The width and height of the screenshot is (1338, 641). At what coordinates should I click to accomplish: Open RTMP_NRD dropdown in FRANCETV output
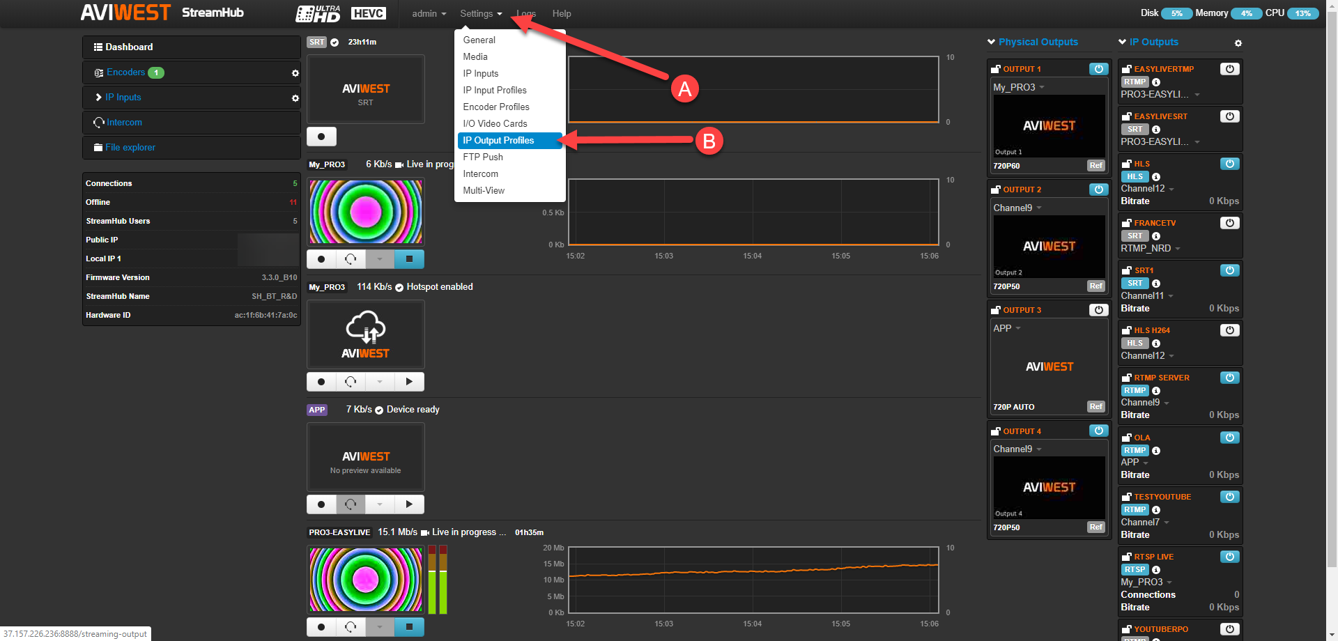pos(1150,248)
